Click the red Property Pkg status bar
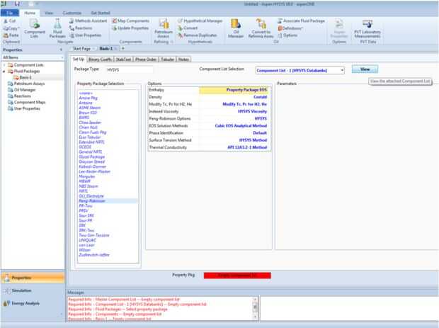Image resolution: width=439 pixels, height=328 pixels. (x=237, y=276)
